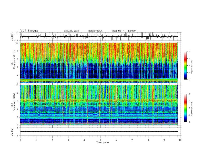Click the "-6" label on ch.2 color bar
203x157 pixels.
pos(189,115)
